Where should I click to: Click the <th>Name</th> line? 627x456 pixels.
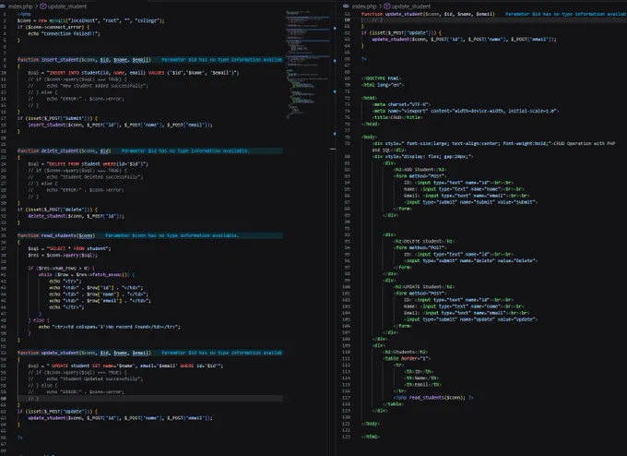click(421, 378)
